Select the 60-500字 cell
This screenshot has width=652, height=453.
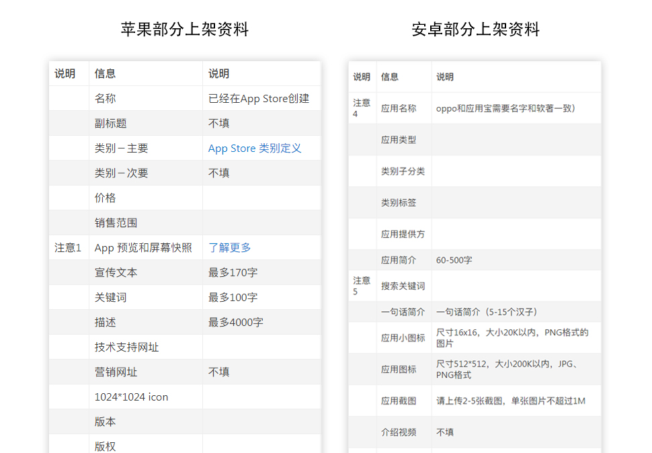[x=454, y=260]
